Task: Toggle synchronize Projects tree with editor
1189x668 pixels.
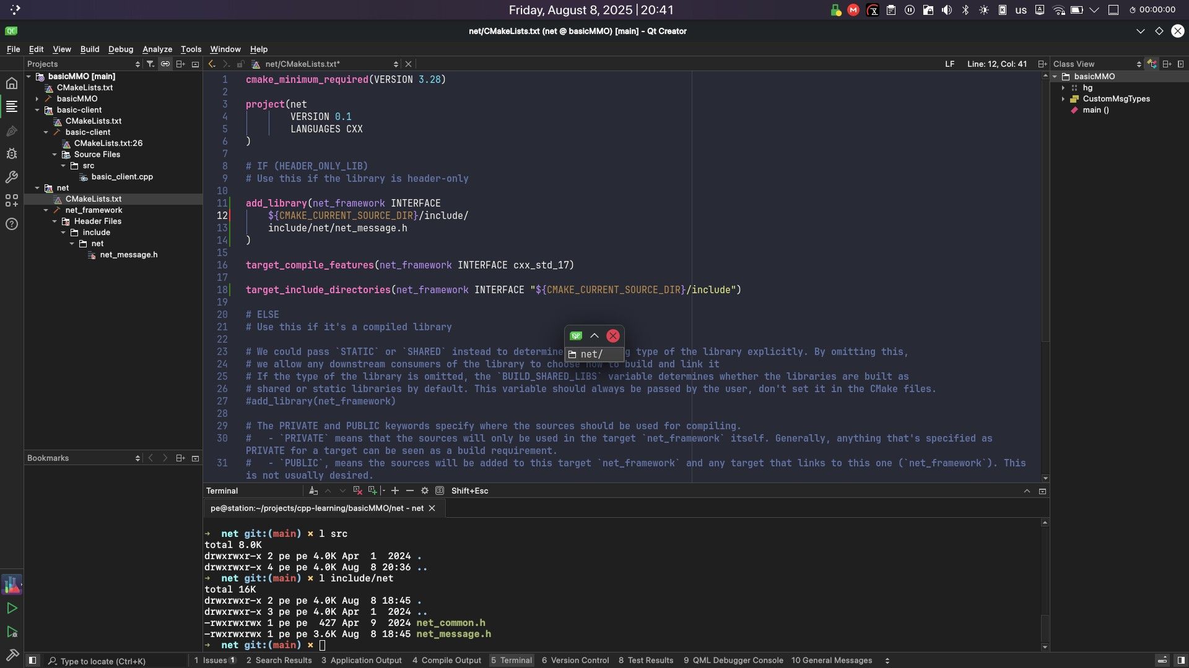Action: 165,64
